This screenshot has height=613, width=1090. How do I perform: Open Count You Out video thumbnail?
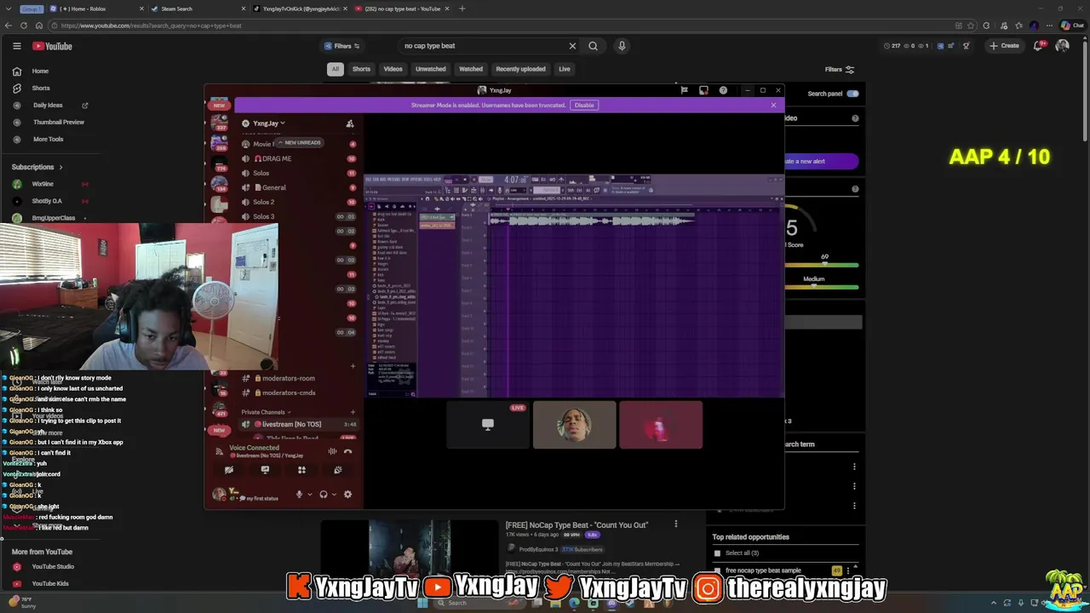point(409,547)
